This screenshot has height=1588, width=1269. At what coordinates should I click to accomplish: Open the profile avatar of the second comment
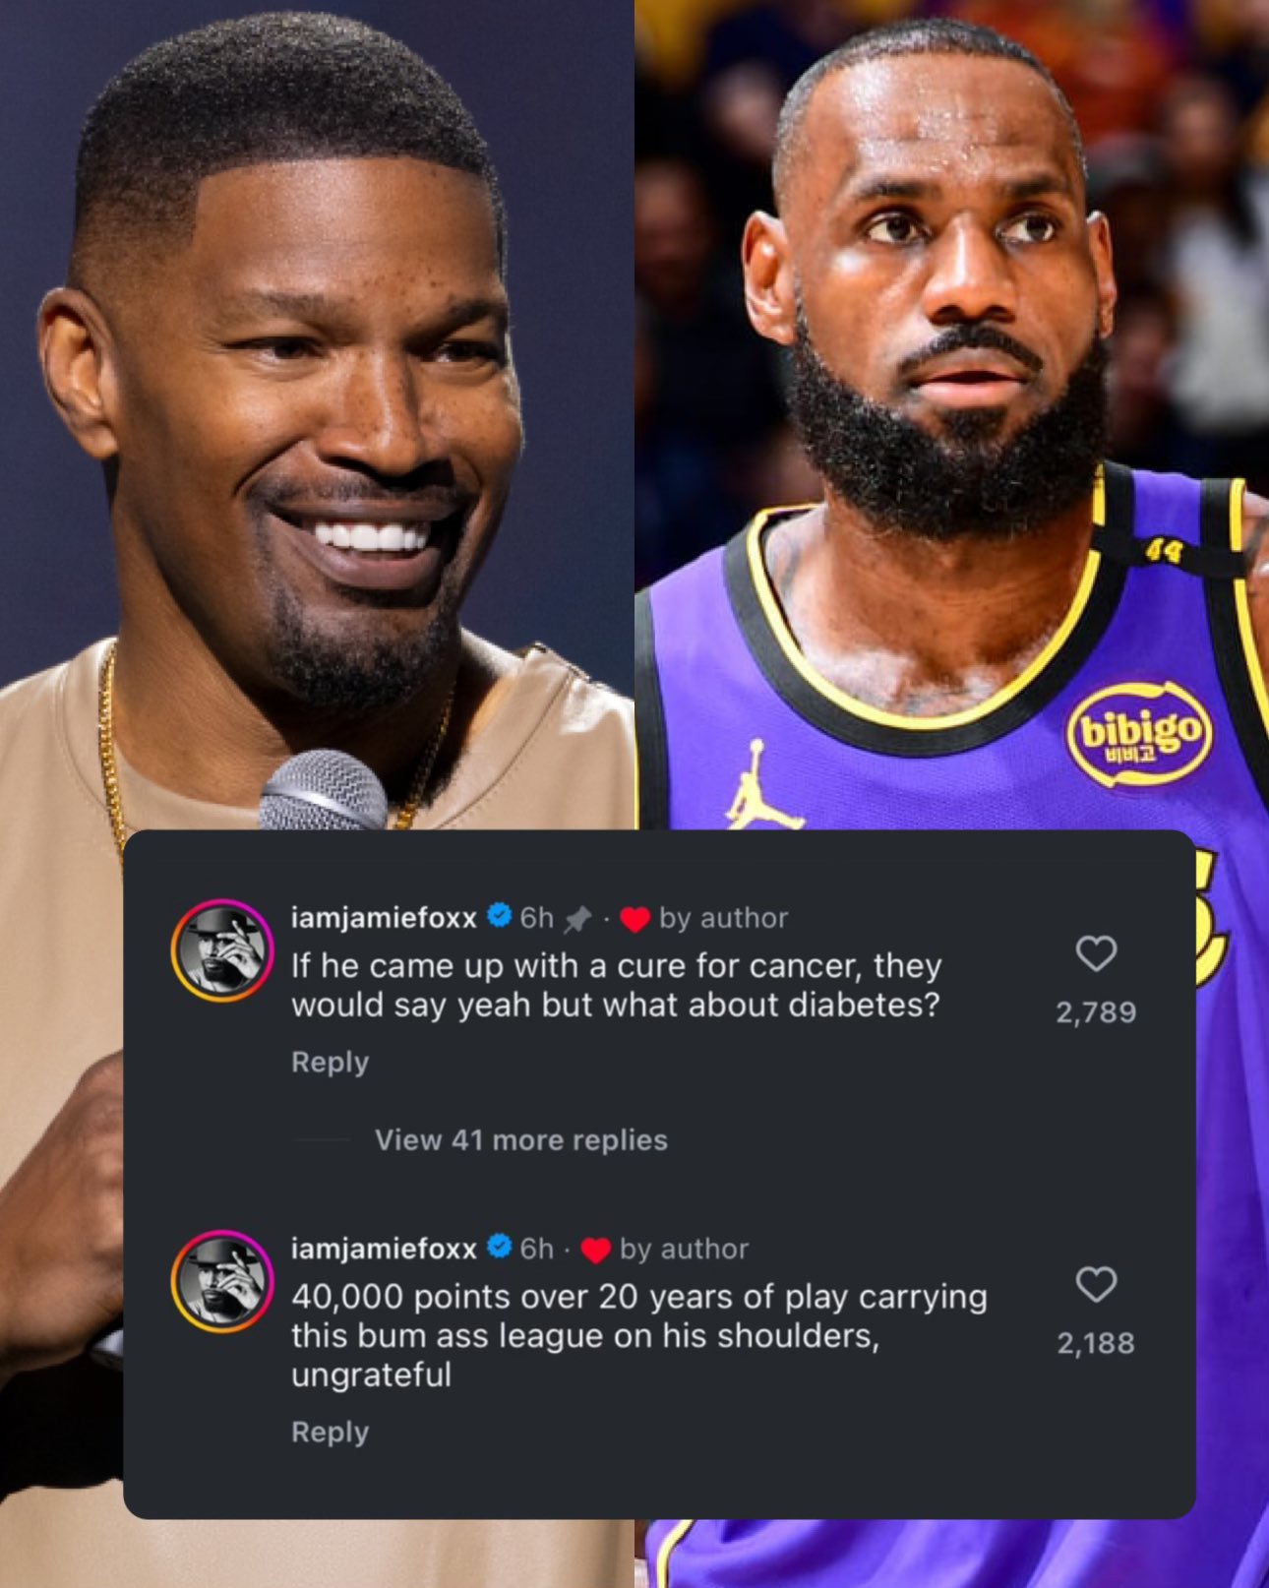point(222,1280)
